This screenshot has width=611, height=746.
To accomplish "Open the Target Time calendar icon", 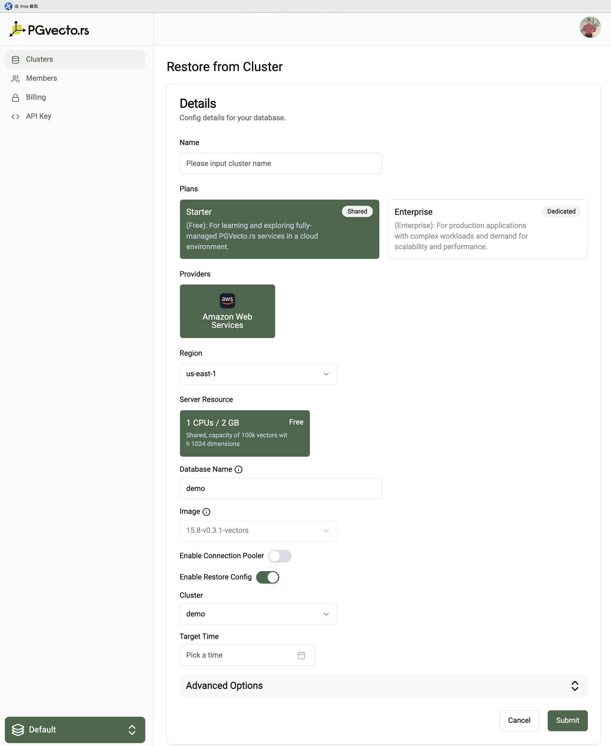I will coord(301,655).
